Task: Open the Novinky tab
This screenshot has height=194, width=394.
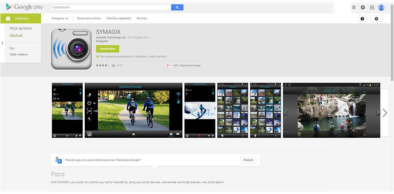Action: [142, 18]
